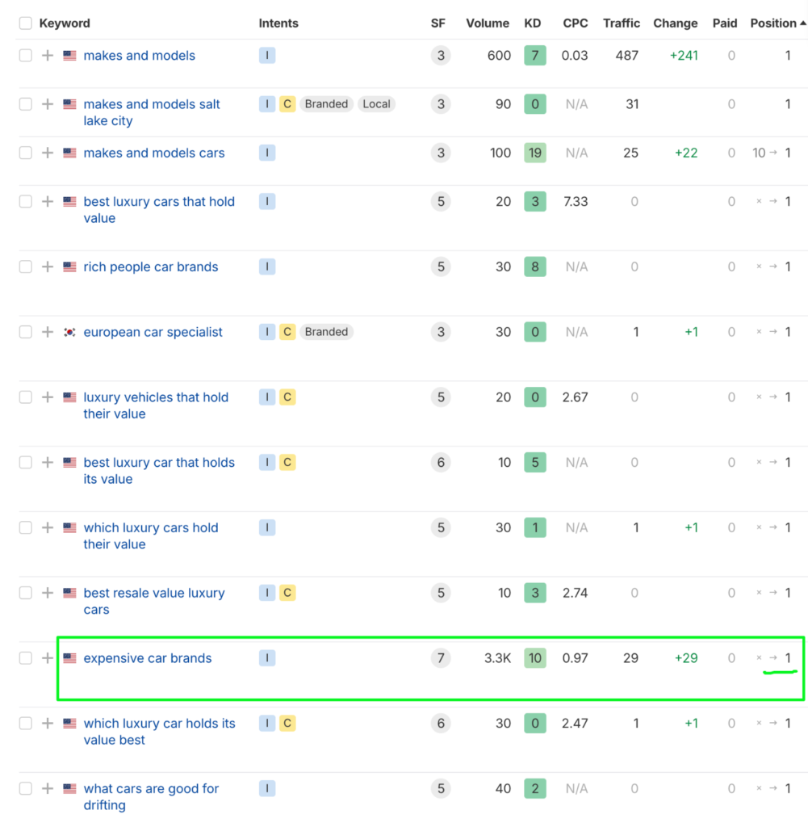Screen dimensions: 808x827
Task: Sort the table by Volume column
Action: (x=488, y=23)
